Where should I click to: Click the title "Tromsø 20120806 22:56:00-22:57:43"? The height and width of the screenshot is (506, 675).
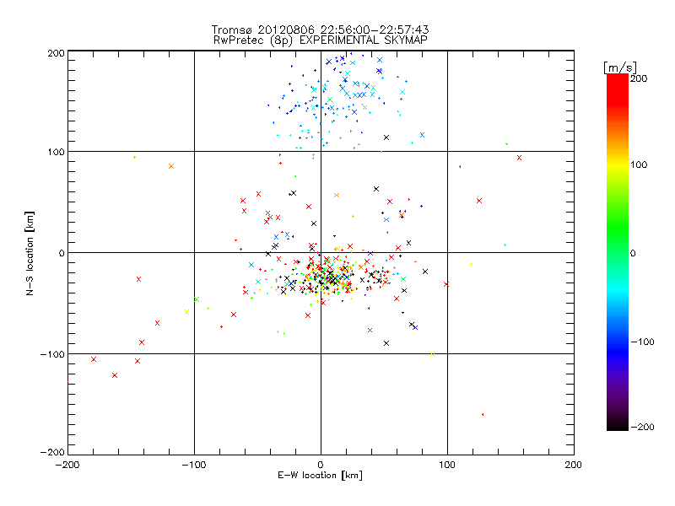point(320,30)
